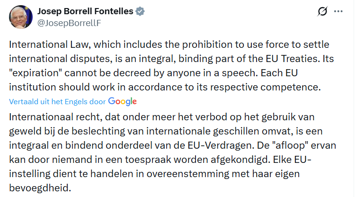Open the three-dot more options menu

click(338, 11)
